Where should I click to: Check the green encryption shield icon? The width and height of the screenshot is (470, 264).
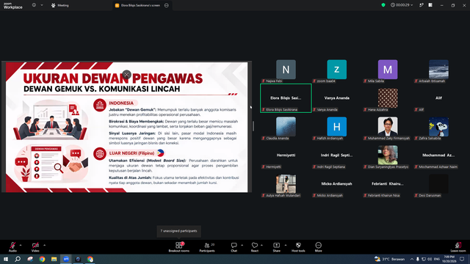[383, 5]
